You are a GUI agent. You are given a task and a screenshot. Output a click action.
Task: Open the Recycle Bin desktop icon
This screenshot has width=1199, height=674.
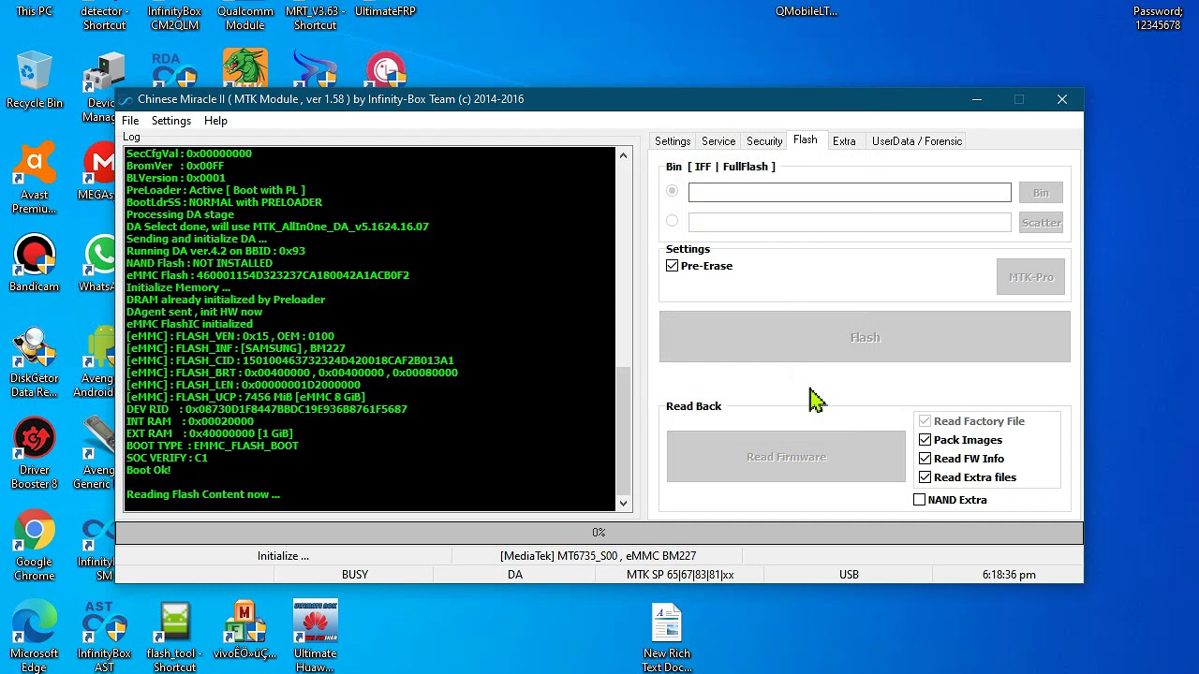pyautogui.click(x=34, y=81)
